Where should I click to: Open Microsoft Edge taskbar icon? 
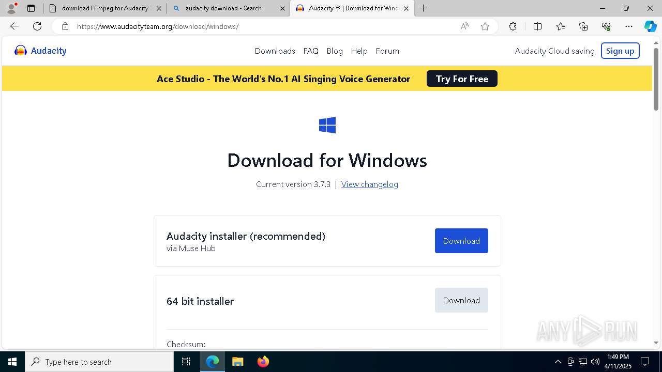(213, 362)
